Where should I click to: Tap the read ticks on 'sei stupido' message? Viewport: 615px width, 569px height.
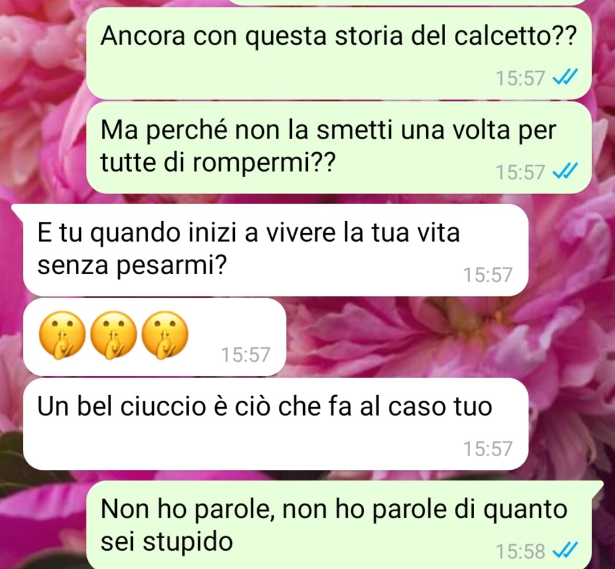coord(565,550)
